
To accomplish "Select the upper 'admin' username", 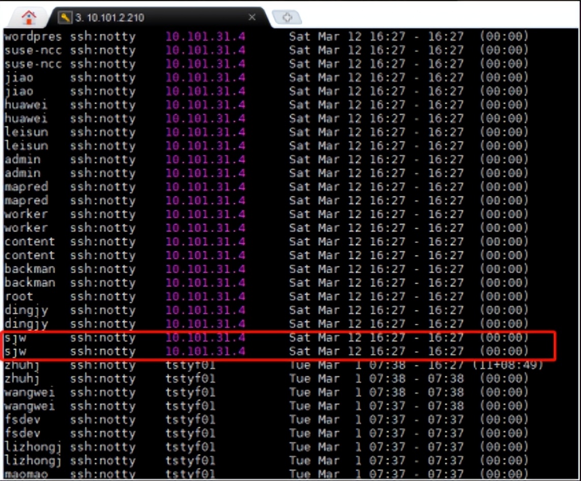I will tap(22, 159).
